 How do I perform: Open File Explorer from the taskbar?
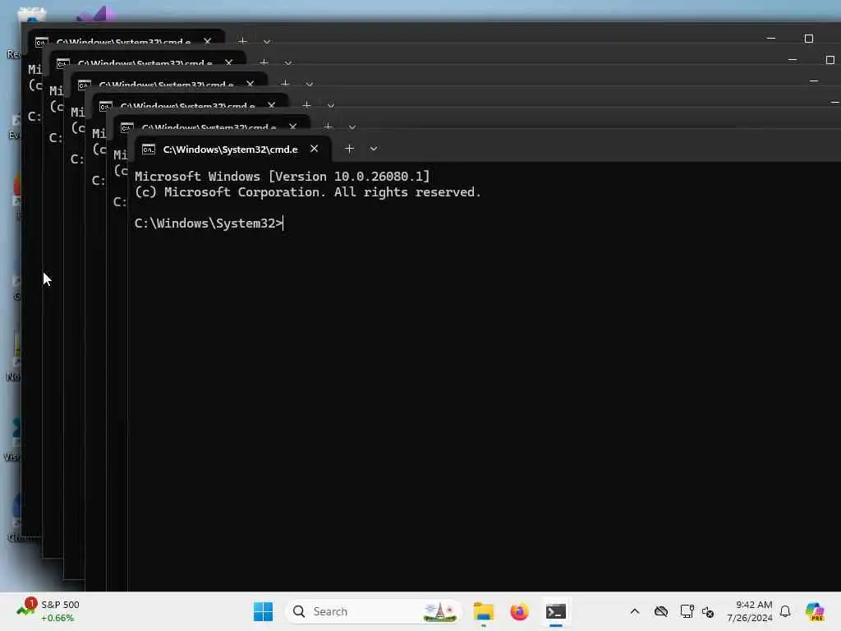coord(483,611)
